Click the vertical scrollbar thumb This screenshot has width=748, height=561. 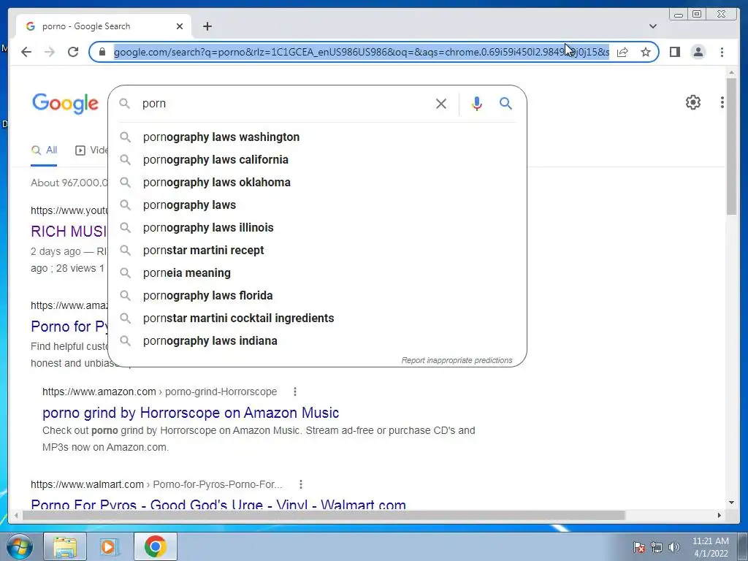[x=731, y=146]
